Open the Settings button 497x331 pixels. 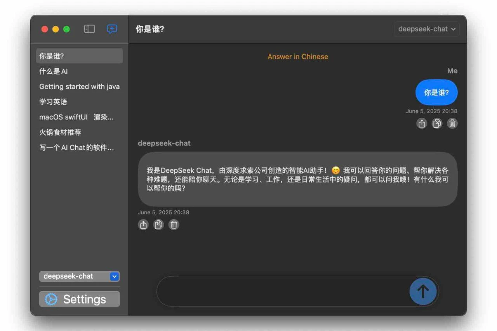click(x=80, y=299)
